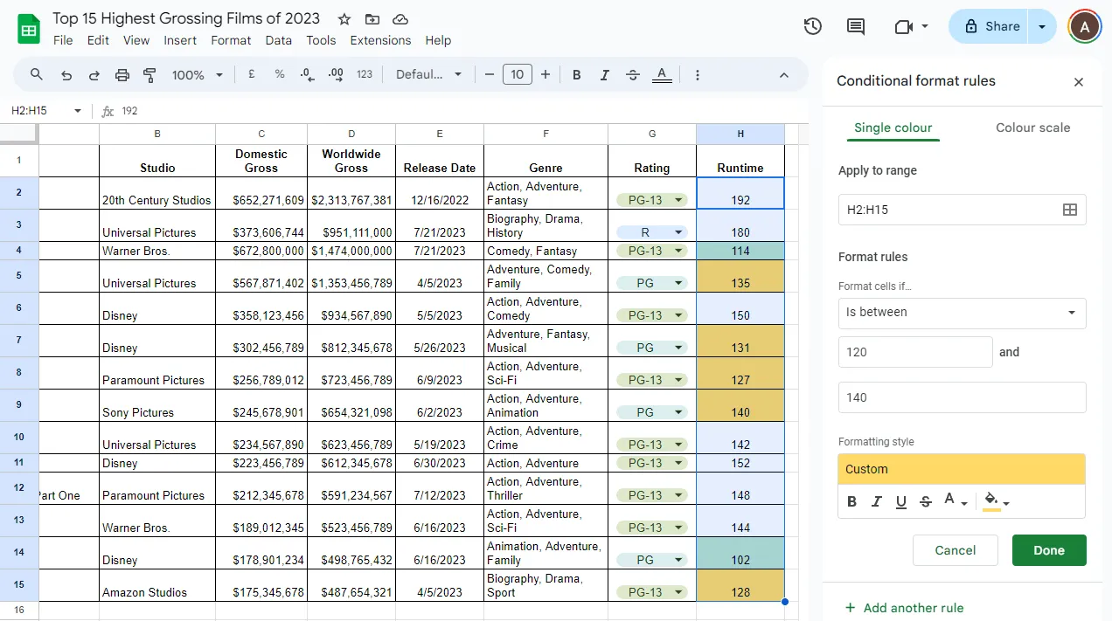Screen dimensions: 1112x621
Task: Click the print icon in toolbar
Action: 122,75
